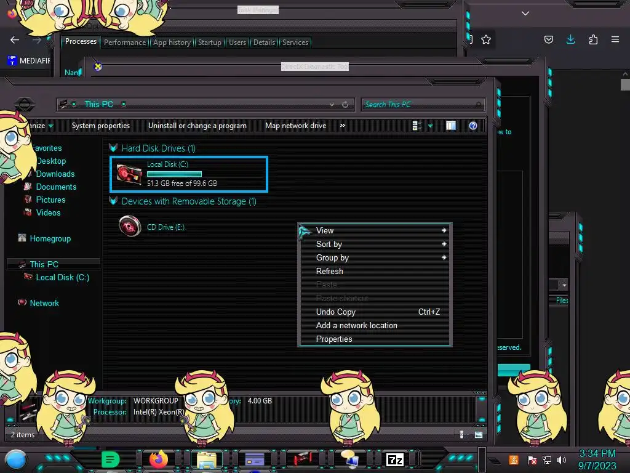Screen dimensions: 630x473
Task: Select the CD Drive (E:) icon
Action: click(130, 226)
